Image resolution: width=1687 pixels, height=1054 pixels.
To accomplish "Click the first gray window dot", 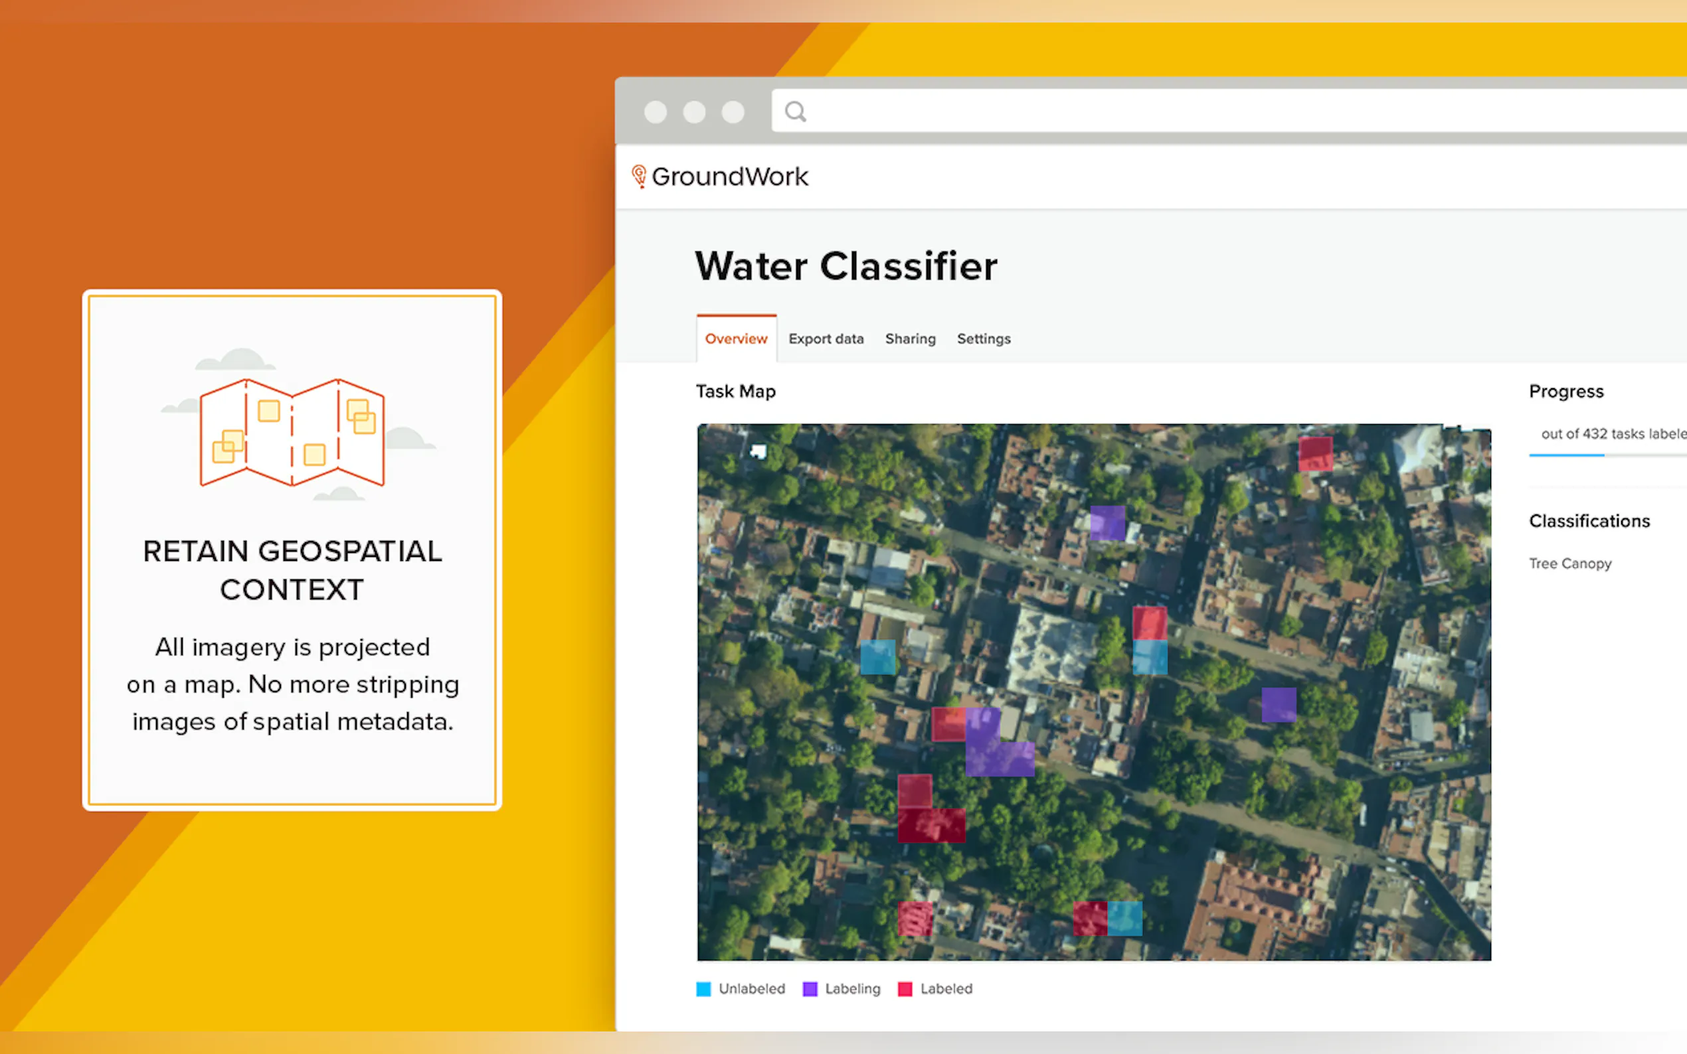I will tap(655, 112).
